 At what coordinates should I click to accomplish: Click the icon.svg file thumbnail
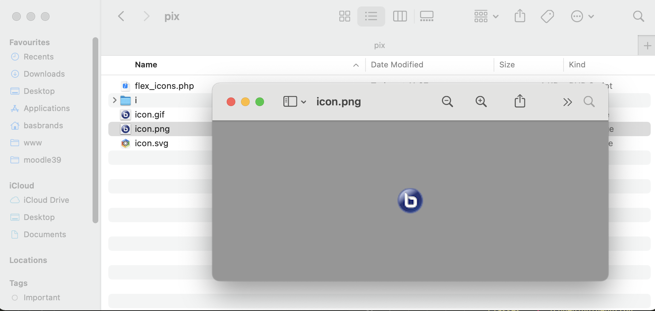(126, 143)
